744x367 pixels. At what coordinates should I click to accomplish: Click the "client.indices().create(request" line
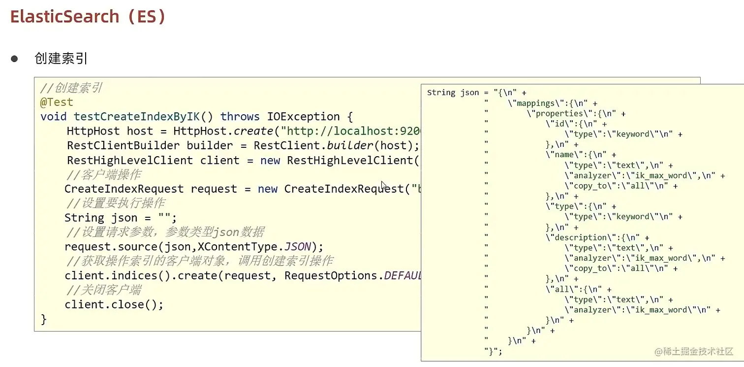point(243,275)
